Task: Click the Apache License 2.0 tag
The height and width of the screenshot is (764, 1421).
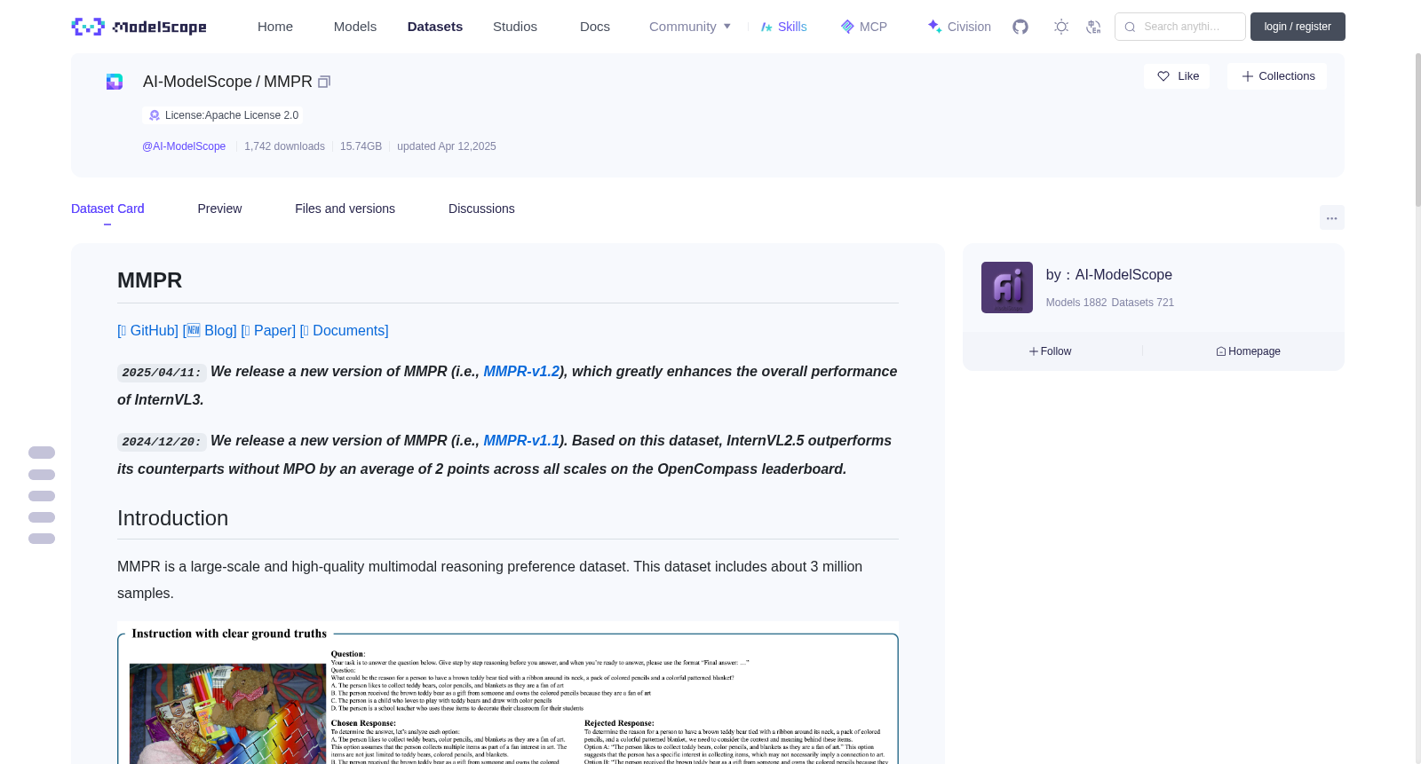Action: (222, 115)
